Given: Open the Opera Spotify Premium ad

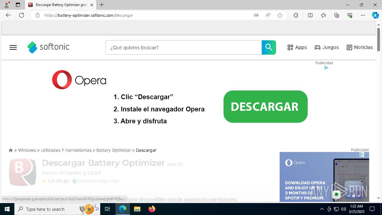Looking at the screenshot, I should point(324,177).
